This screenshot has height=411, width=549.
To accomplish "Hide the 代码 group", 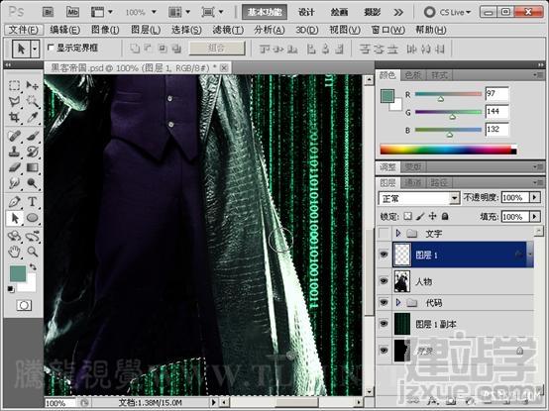I will click(x=384, y=302).
